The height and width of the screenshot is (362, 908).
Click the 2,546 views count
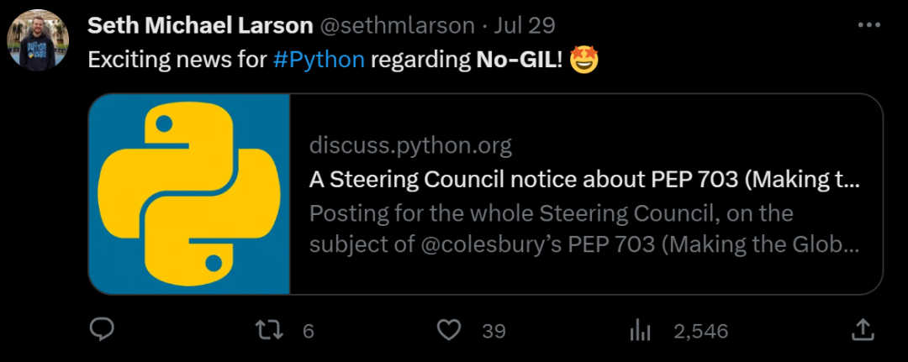pyautogui.click(x=700, y=331)
